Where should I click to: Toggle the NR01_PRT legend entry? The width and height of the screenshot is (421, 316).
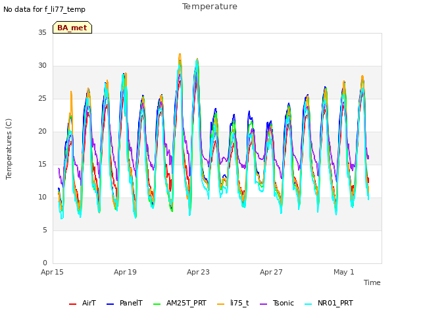coord(329,303)
